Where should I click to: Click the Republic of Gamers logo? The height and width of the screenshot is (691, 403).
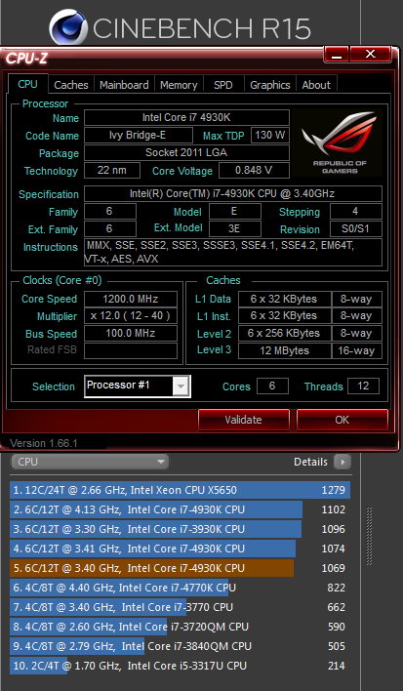340,143
